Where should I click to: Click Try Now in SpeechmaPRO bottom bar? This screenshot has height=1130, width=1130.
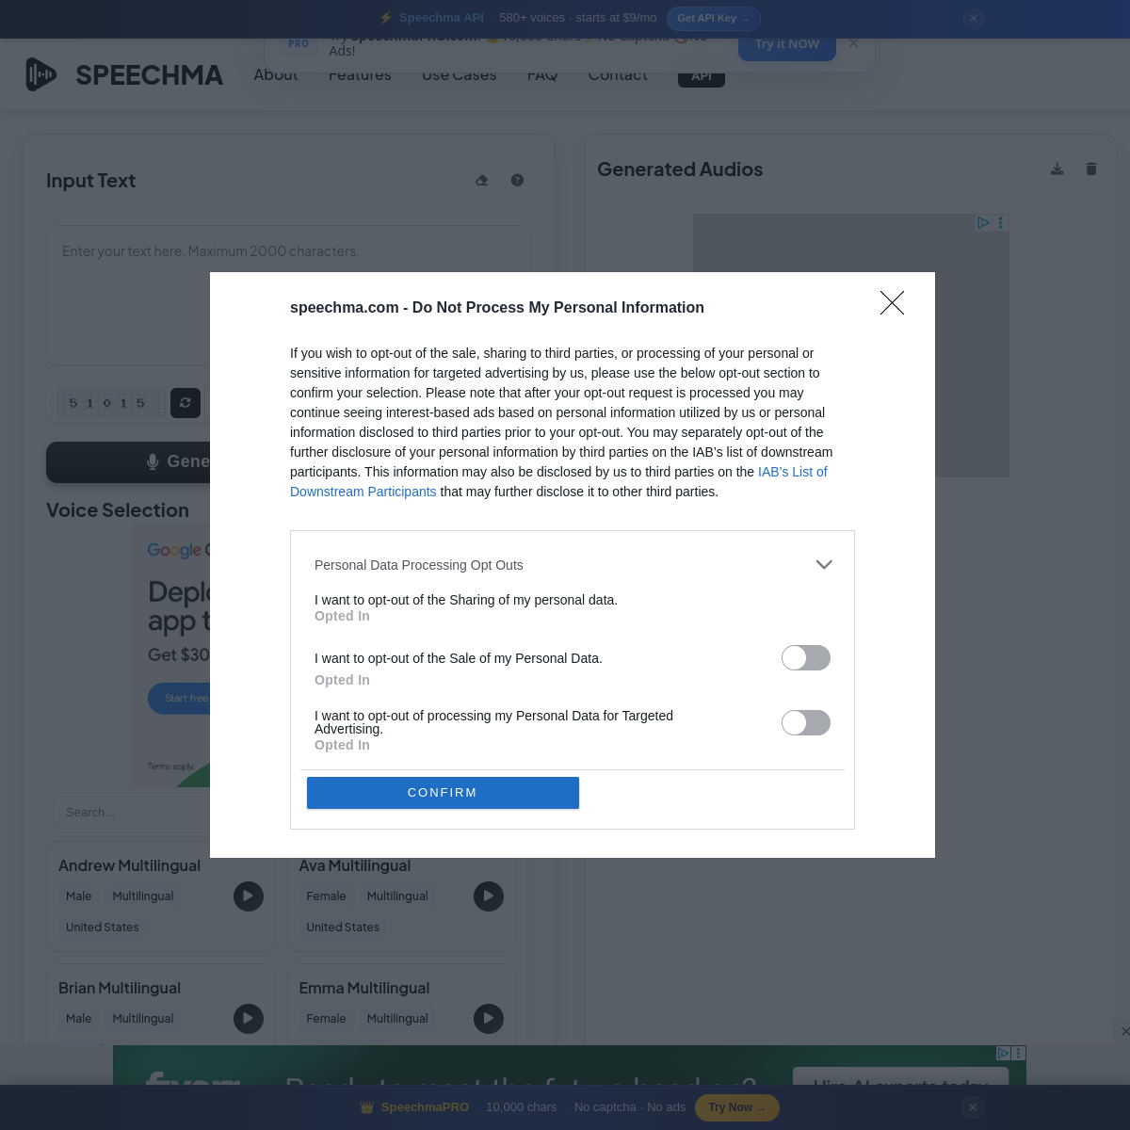[x=736, y=1107]
